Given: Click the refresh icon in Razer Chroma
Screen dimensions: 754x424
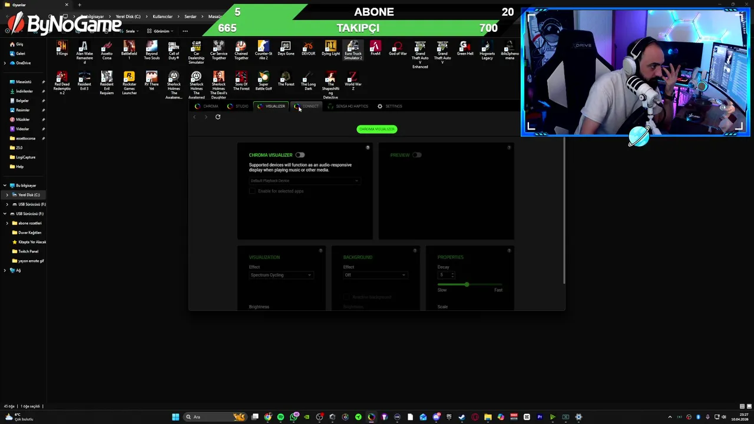Looking at the screenshot, I should pyautogui.click(x=217, y=117).
